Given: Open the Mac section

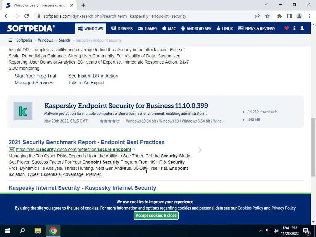Looking at the screenshot, I should coord(169,29).
